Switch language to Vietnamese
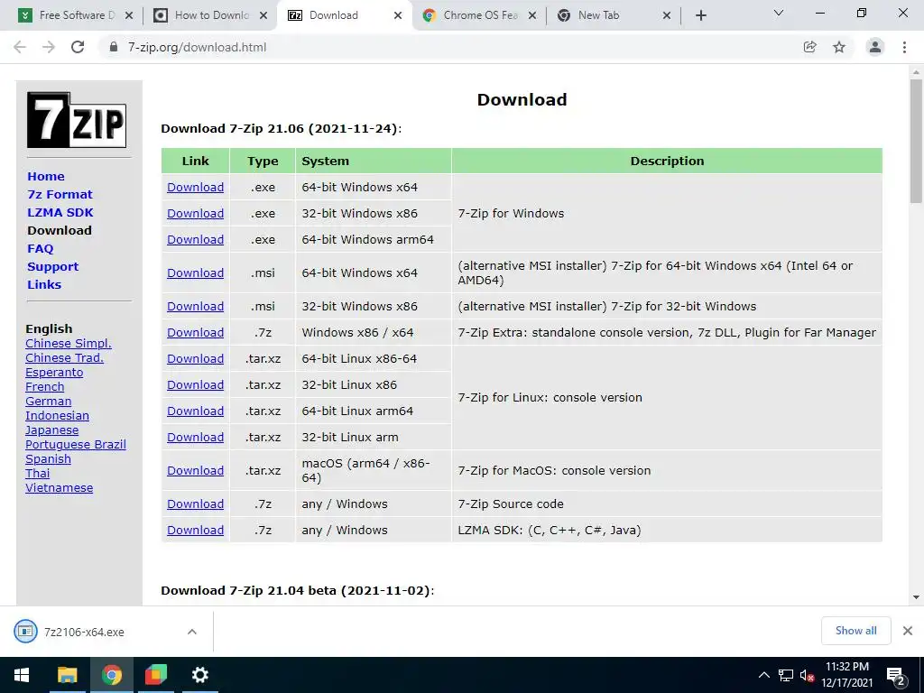The image size is (924, 693). pyautogui.click(x=59, y=488)
